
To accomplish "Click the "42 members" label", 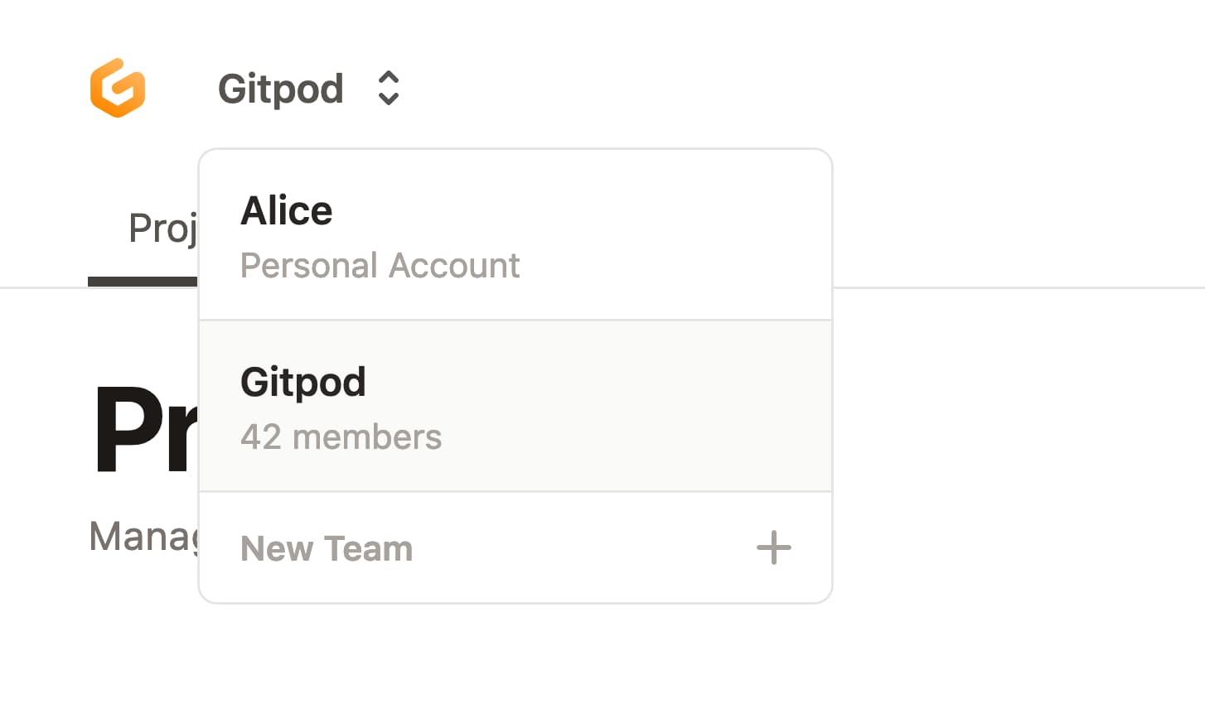I will [x=341, y=437].
